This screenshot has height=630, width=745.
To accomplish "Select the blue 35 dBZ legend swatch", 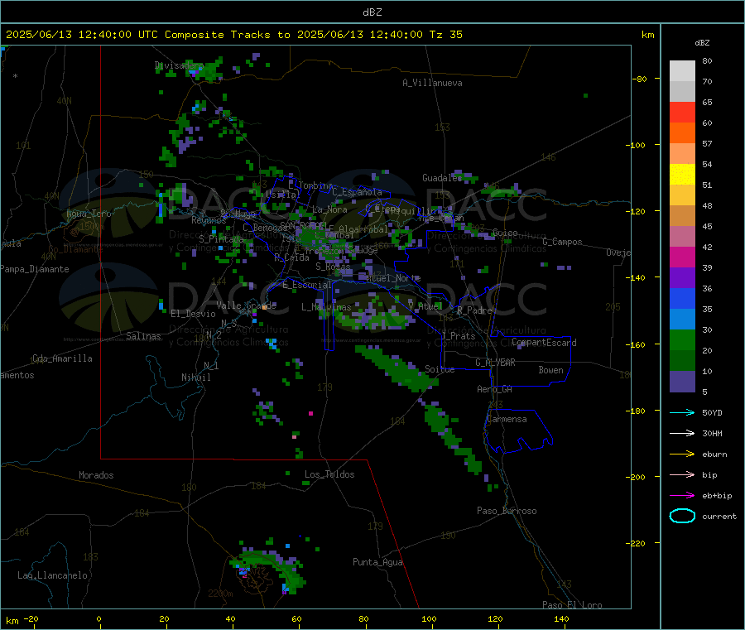I will pyautogui.click(x=682, y=298).
